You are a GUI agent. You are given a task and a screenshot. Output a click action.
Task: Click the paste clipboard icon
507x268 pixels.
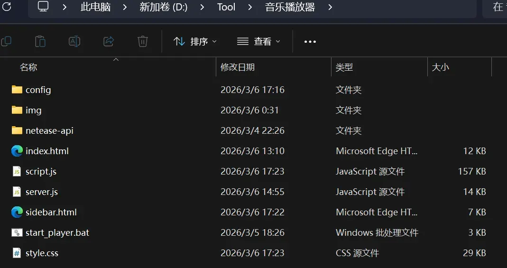tap(40, 41)
